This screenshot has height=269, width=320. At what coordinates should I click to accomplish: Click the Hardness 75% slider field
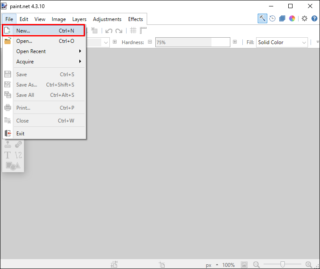tap(193, 42)
